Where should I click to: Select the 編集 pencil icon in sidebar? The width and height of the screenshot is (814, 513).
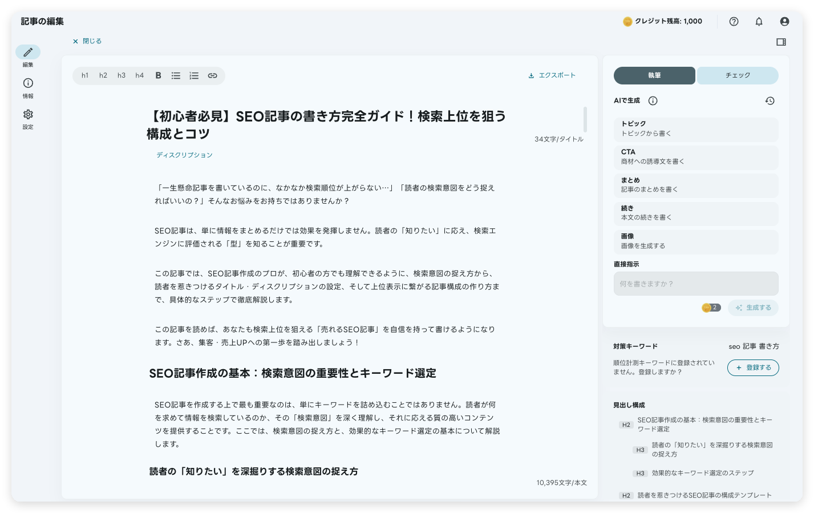tap(28, 52)
